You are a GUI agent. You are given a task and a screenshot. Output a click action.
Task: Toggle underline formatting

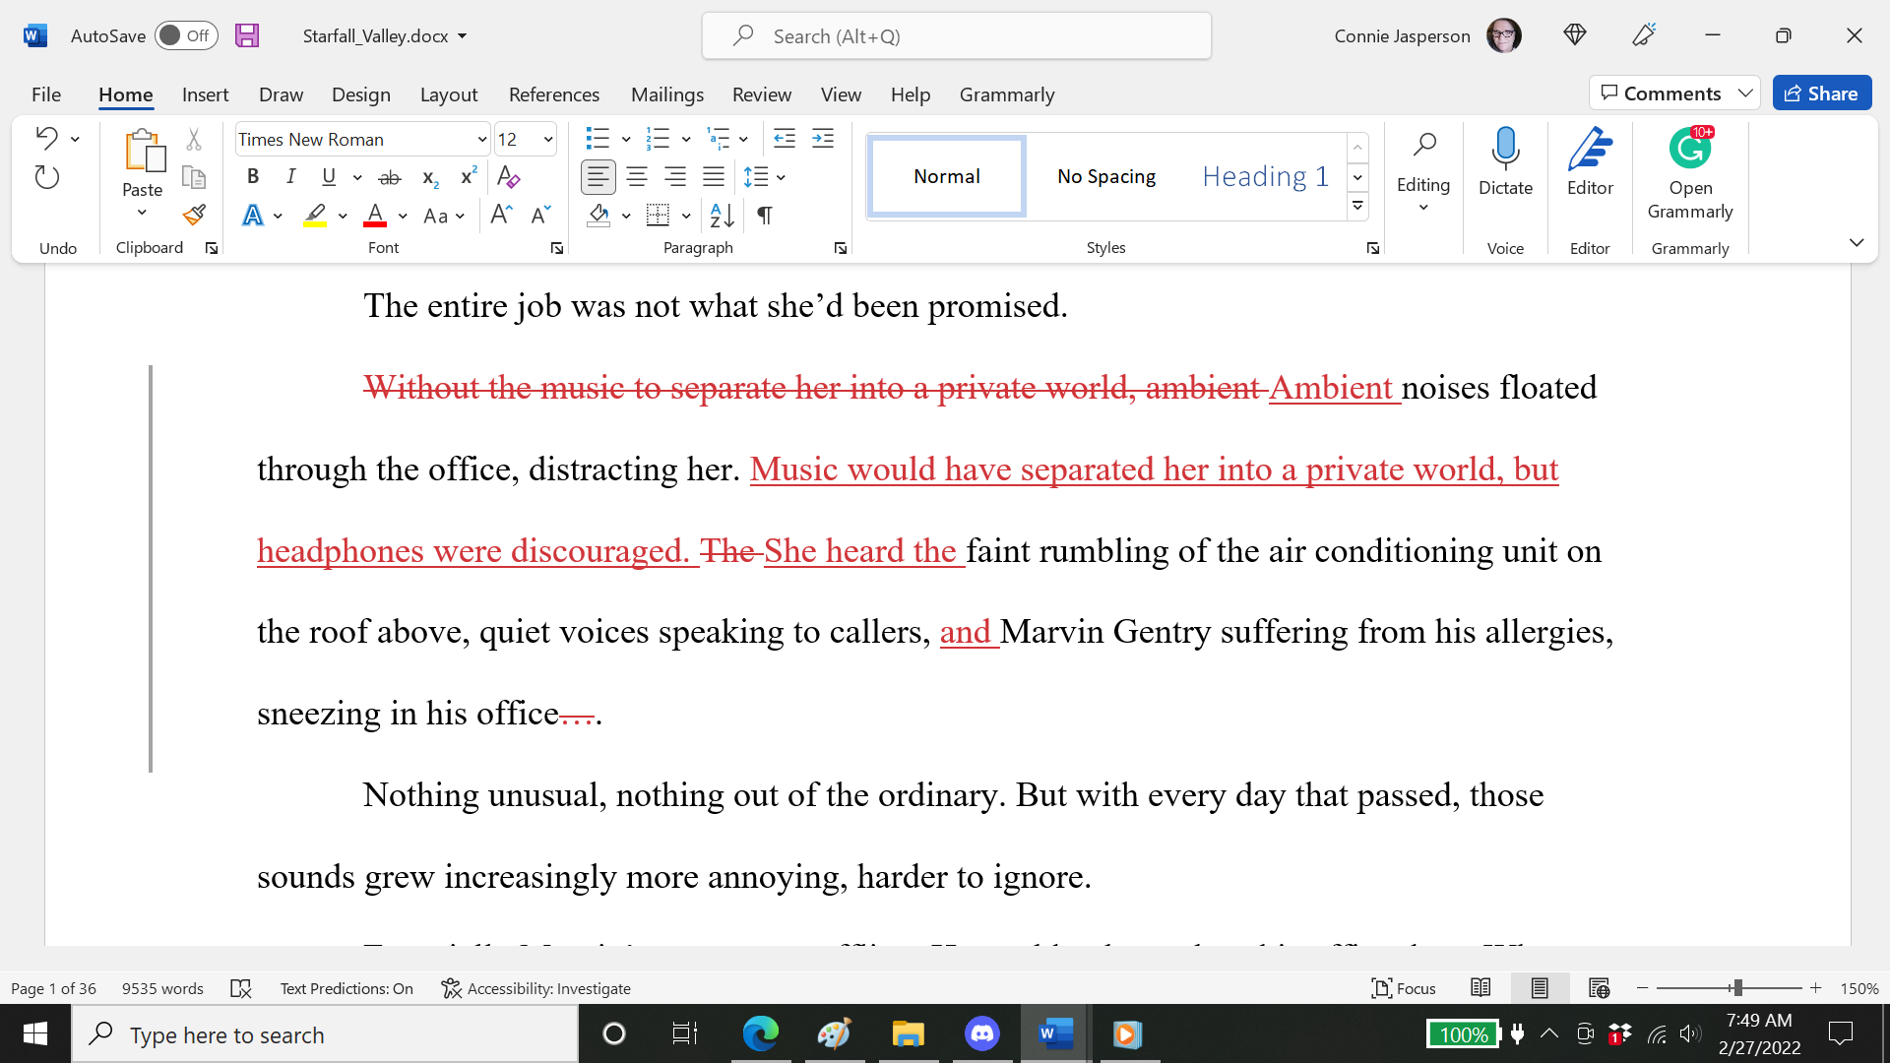328,177
